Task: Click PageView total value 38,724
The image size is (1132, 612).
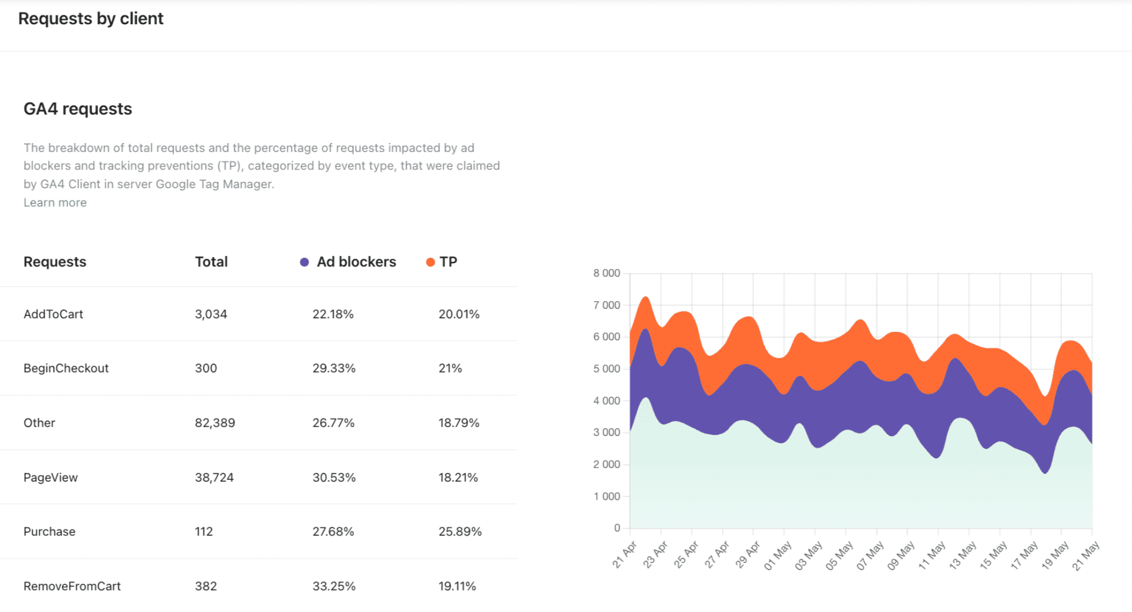Action: [x=214, y=477]
